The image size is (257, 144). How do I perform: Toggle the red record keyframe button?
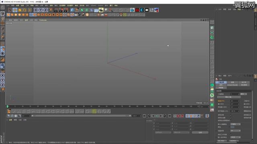[x=178, y=116]
